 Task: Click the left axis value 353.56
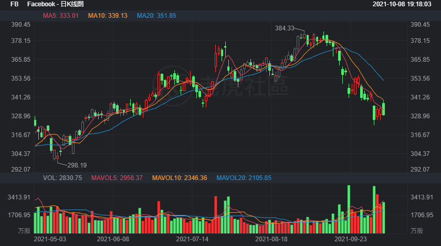[21, 79]
